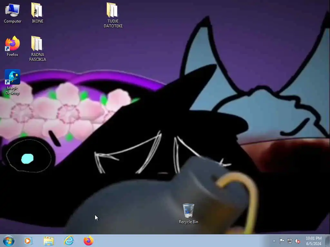Click the Show desktop button
Image resolution: width=330 pixels, height=247 pixels.
(328, 241)
